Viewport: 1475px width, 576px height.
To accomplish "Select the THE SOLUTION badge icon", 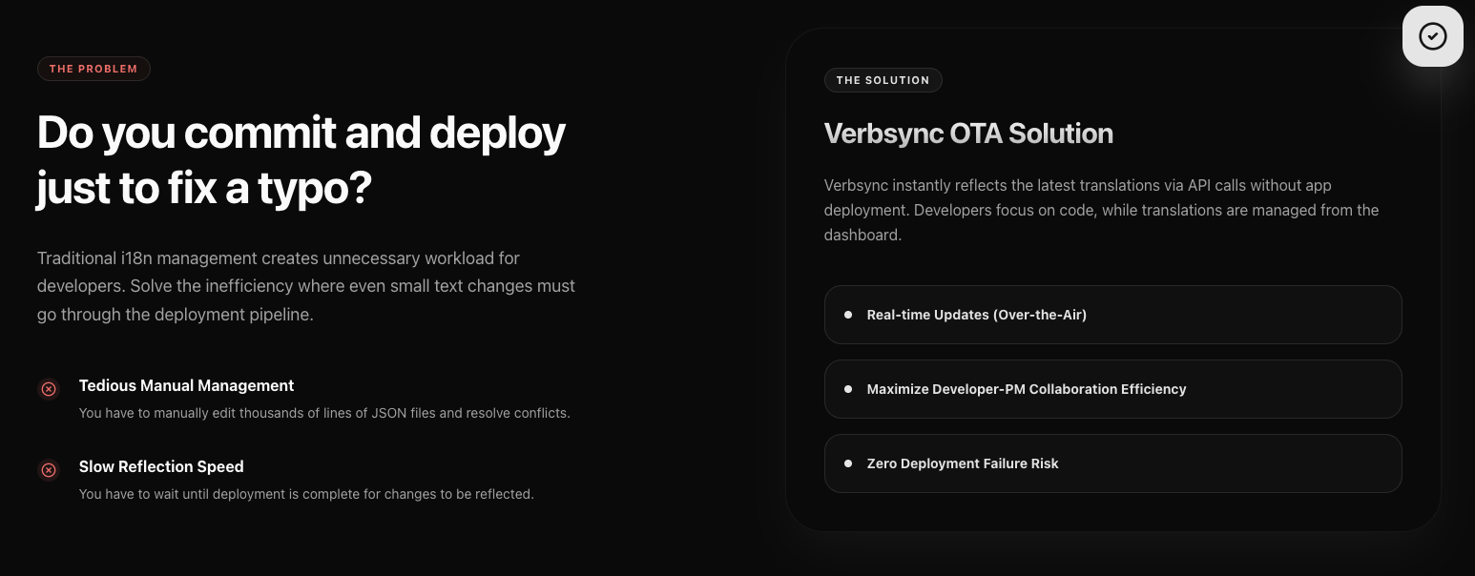I will [x=883, y=80].
